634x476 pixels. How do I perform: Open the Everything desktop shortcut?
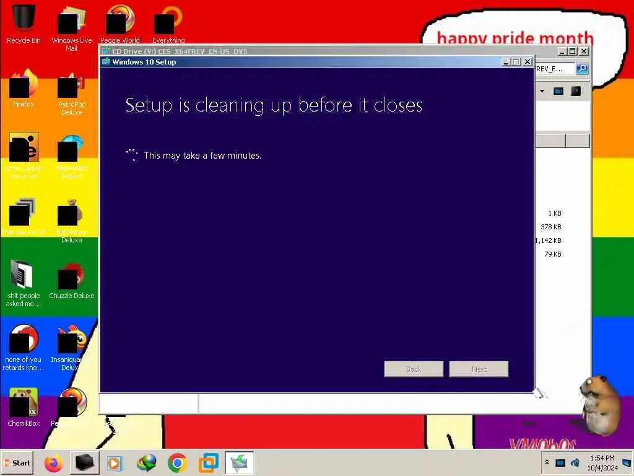(x=168, y=24)
